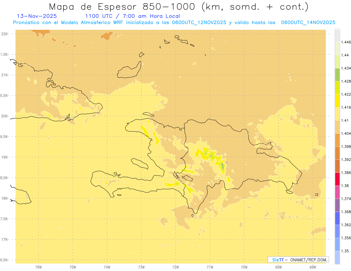
Task: Click the '19N' latitude axis label
Action: coord(4,157)
